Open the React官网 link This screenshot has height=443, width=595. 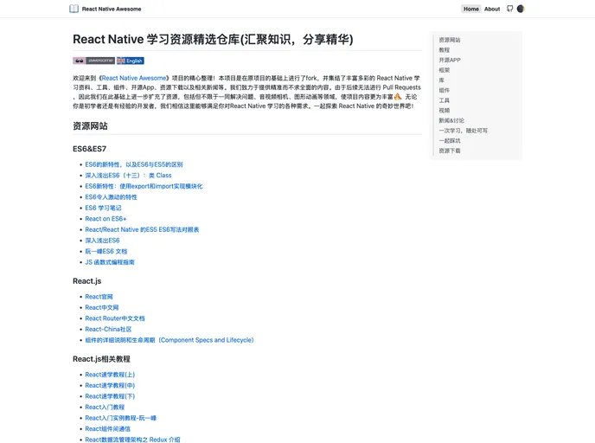(99, 297)
